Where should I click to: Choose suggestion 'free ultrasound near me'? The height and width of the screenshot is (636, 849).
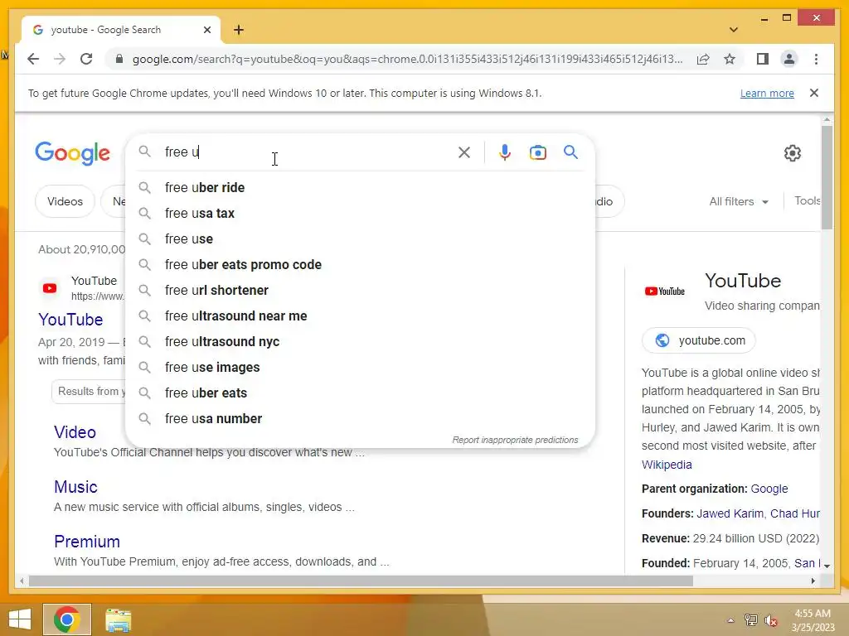360,316
